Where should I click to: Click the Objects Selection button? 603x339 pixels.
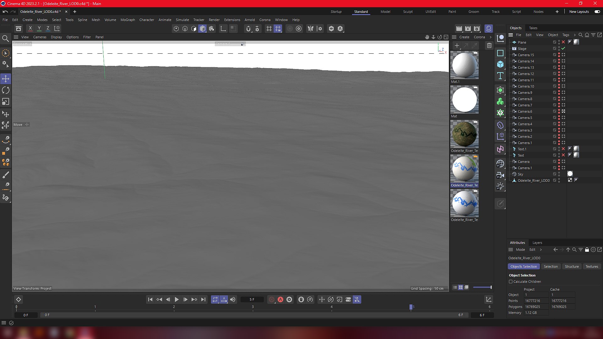click(x=524, y=266)
